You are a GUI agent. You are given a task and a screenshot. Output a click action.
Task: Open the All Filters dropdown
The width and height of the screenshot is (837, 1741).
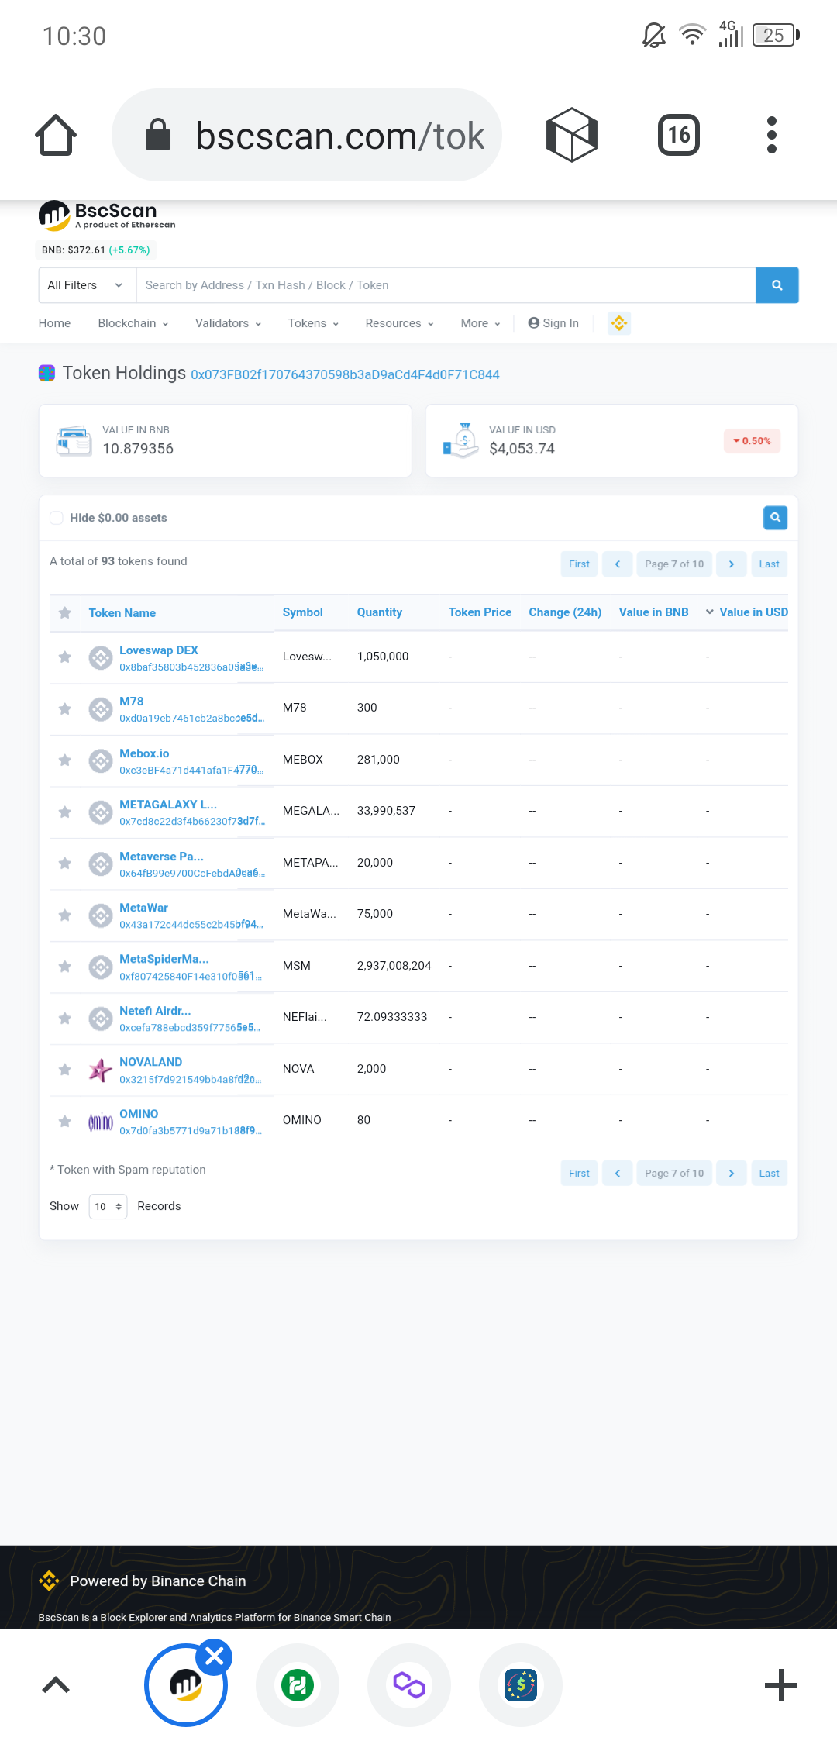(x=87, y=285)
